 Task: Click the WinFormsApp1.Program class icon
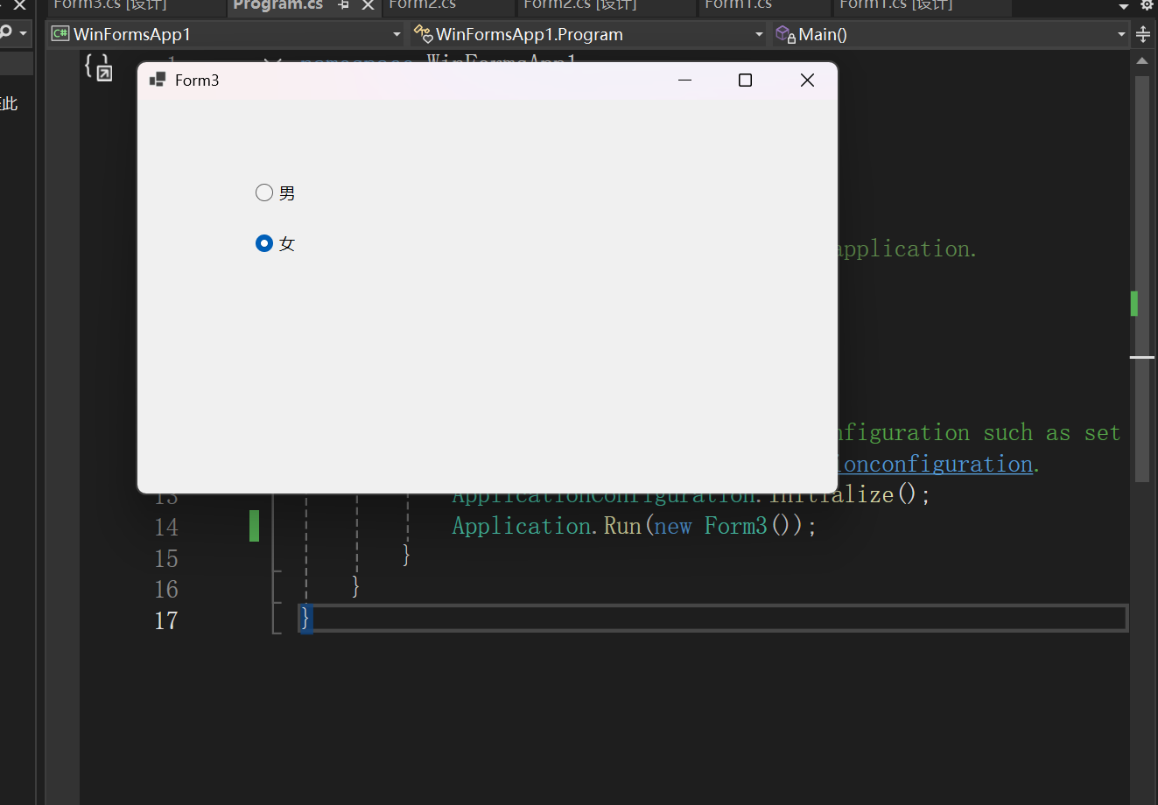(x=425, y=33)
